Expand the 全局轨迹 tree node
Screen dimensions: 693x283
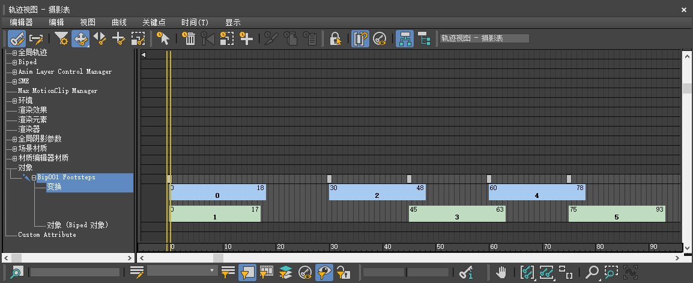pyautogui.click(x=14, y=53)
